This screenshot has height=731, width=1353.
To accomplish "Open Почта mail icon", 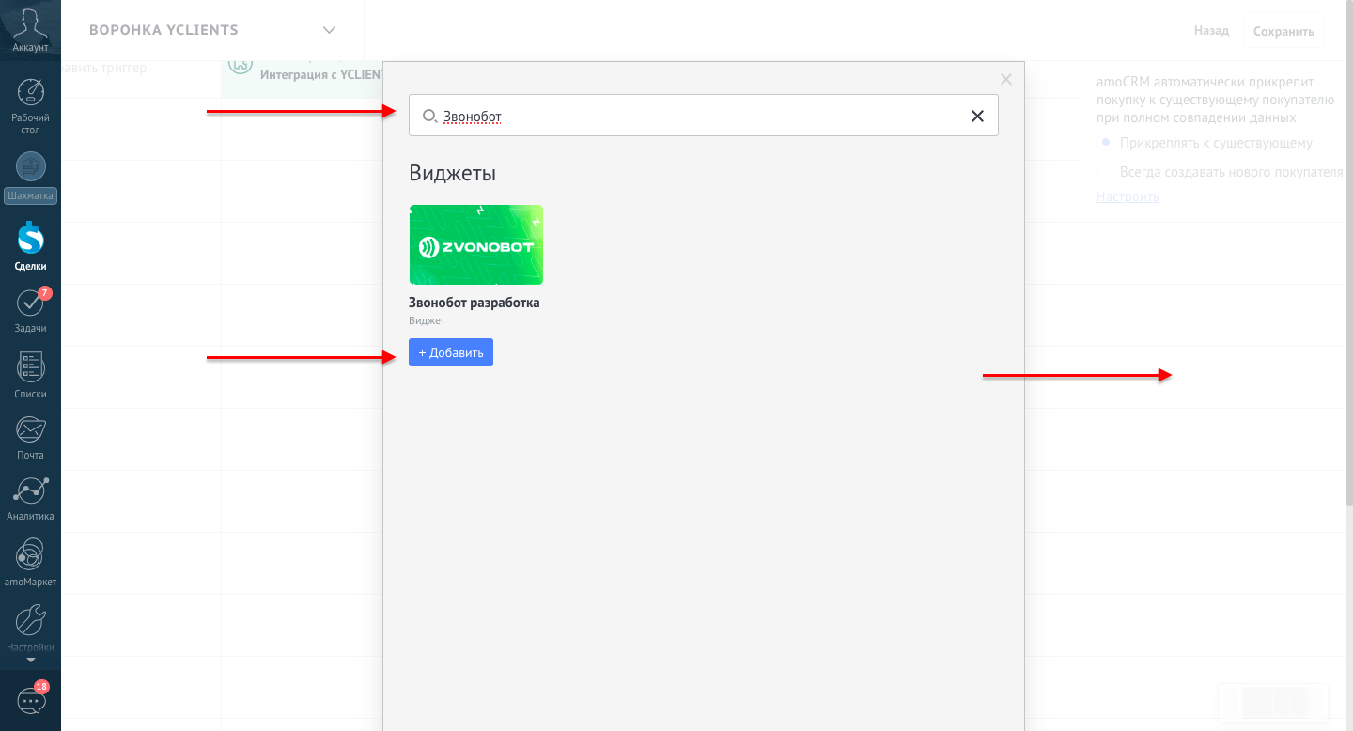I will click(31, 430).
